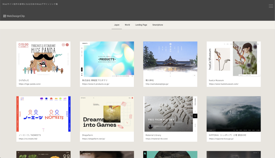Open the hamburger menu in the top-right corner

click(x=271, y=6)
